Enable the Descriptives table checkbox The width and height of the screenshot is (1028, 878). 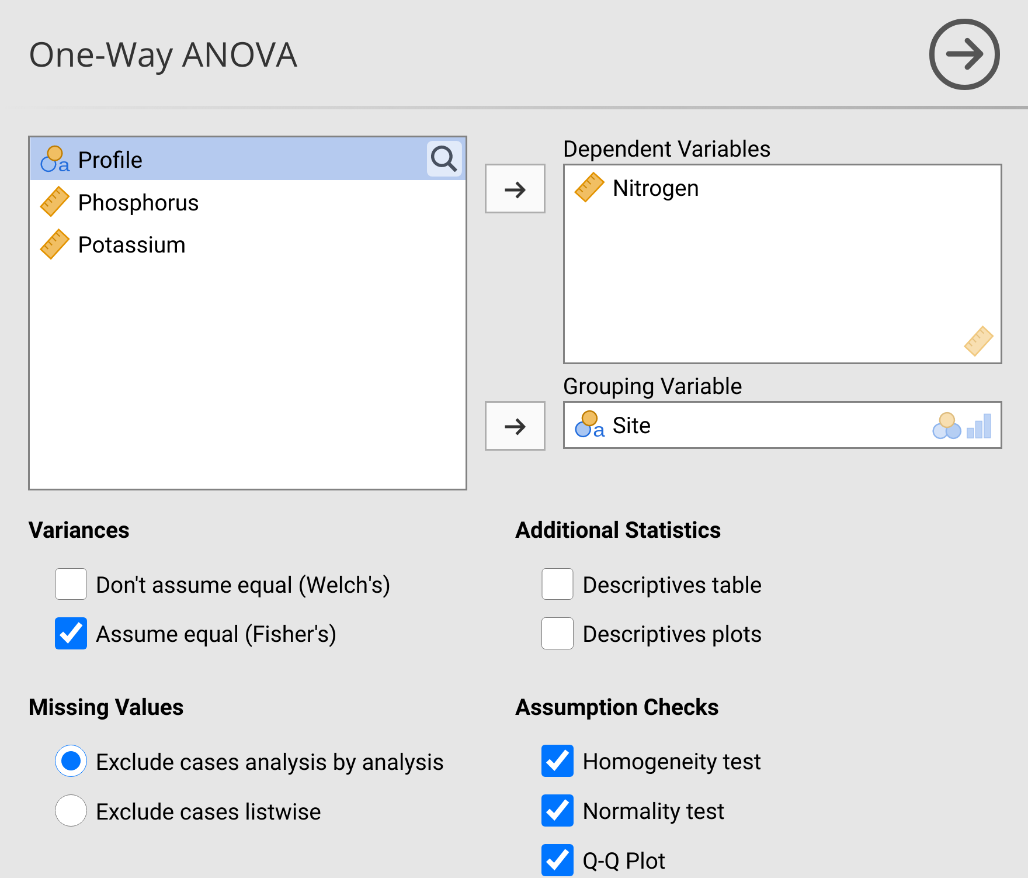pyautogui.click(x=557, y=584)
